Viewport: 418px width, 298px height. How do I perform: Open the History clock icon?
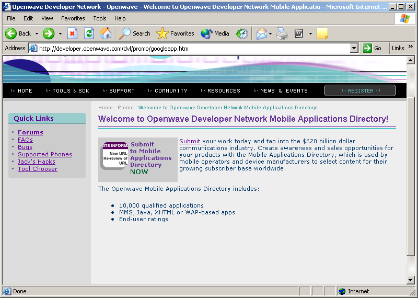pyautogui.click(x=242, y=33)
